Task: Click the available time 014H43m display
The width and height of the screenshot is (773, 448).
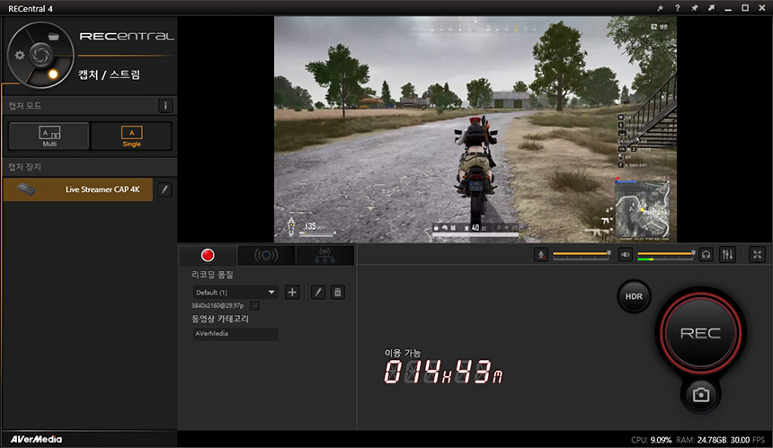Action: pos(443,372)
